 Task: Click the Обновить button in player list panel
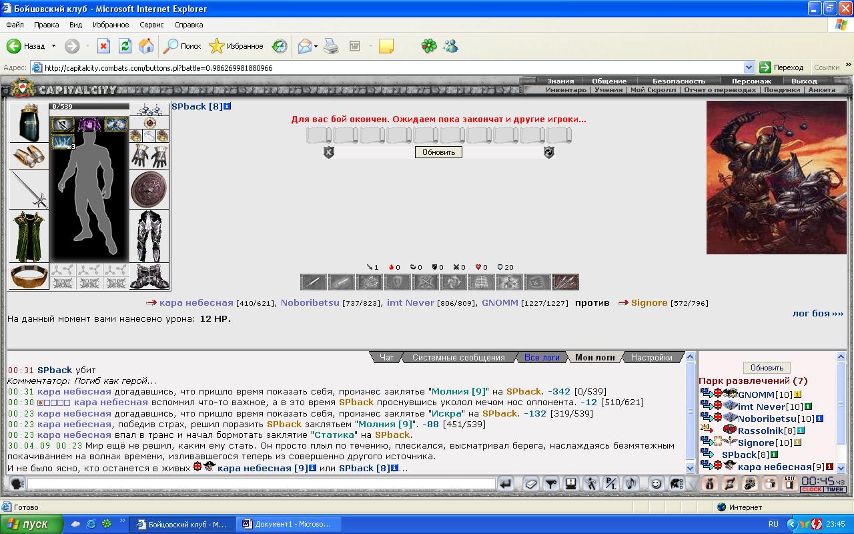(767, 368)
